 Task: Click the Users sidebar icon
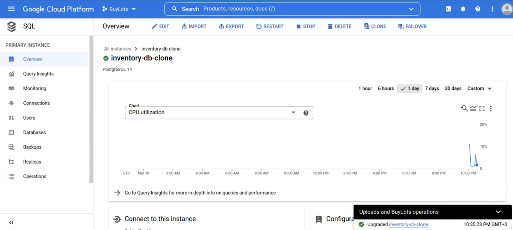[x=11, y=118]
